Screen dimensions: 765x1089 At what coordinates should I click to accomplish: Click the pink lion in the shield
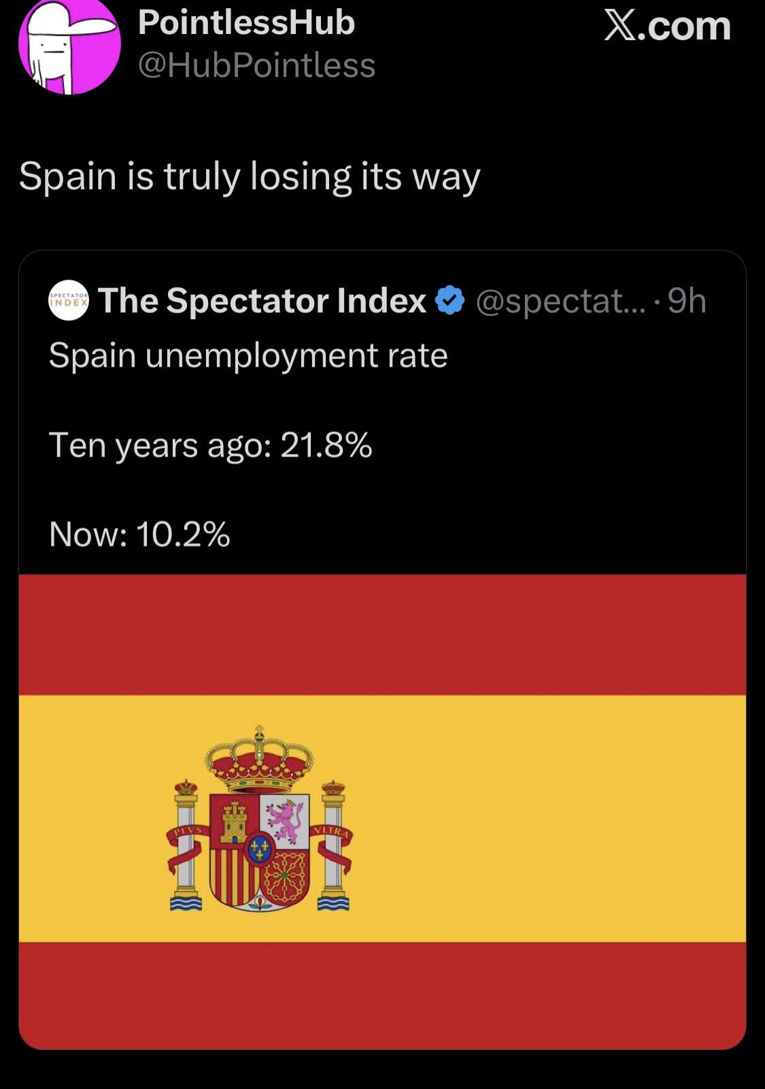tap(284, 820)
